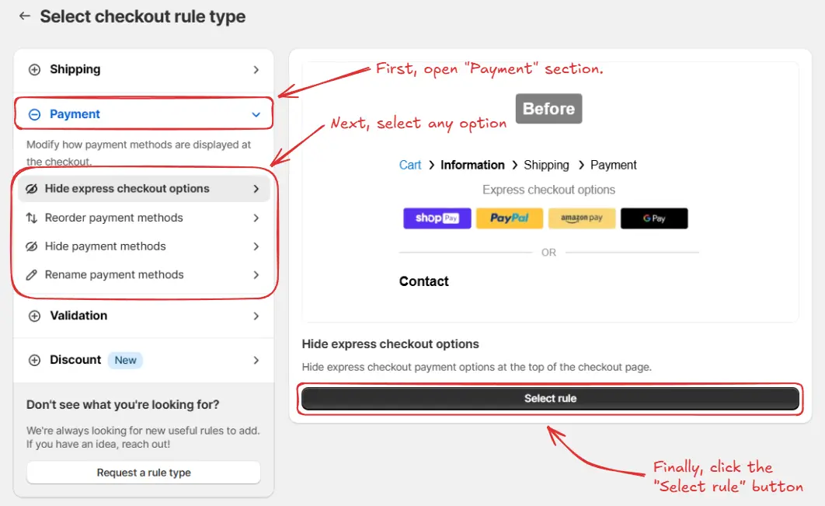The height and width of the screenshot is (506, 825).
Task: Click the Information step in the checkout breadcrumb
Action: pos(472,165)
